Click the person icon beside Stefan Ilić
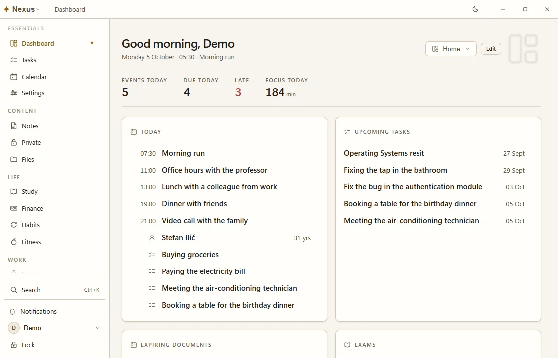Screen dimensions: 558x358 coord(152,238)
